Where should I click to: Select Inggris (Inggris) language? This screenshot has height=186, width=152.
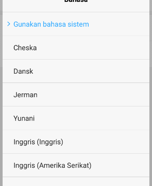76,142
